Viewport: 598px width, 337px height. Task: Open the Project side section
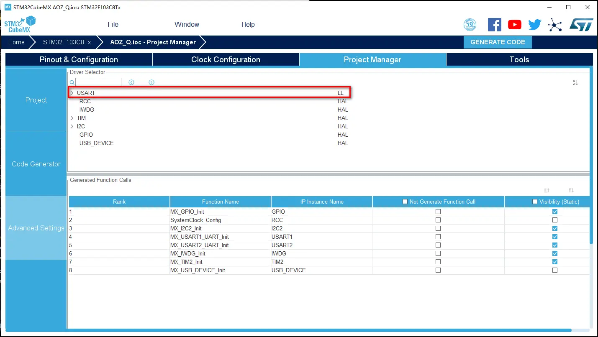36,100
